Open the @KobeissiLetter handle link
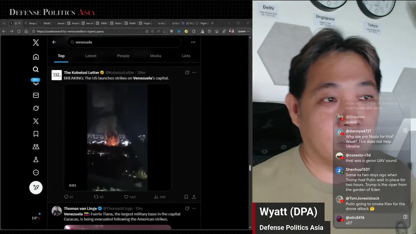This screenshot has width=416, height=234. 120,72
